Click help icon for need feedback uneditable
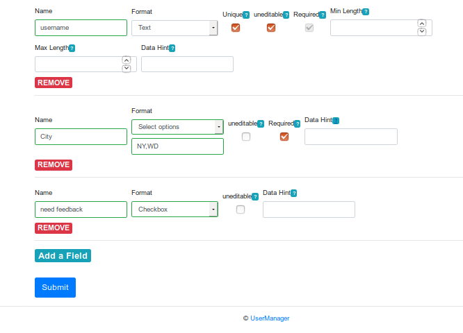The height and width of the screenshot is (333, 463). [x=255, y=196]
